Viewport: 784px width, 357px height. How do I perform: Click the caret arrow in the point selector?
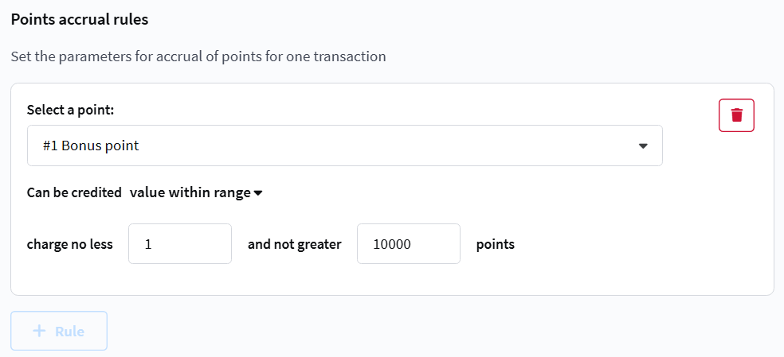pos(644,146)
